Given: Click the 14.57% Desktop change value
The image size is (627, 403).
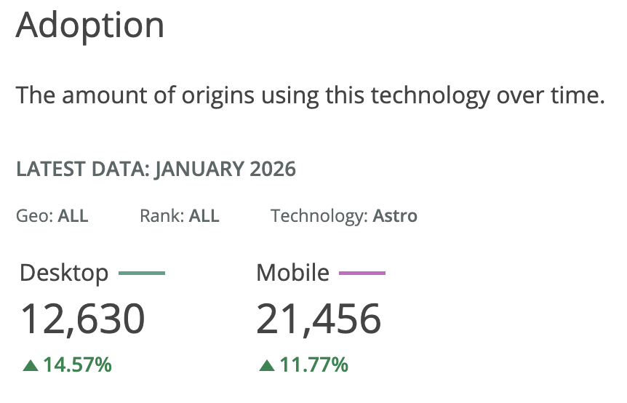Looking at the screenshot, I should coord(77,364).
